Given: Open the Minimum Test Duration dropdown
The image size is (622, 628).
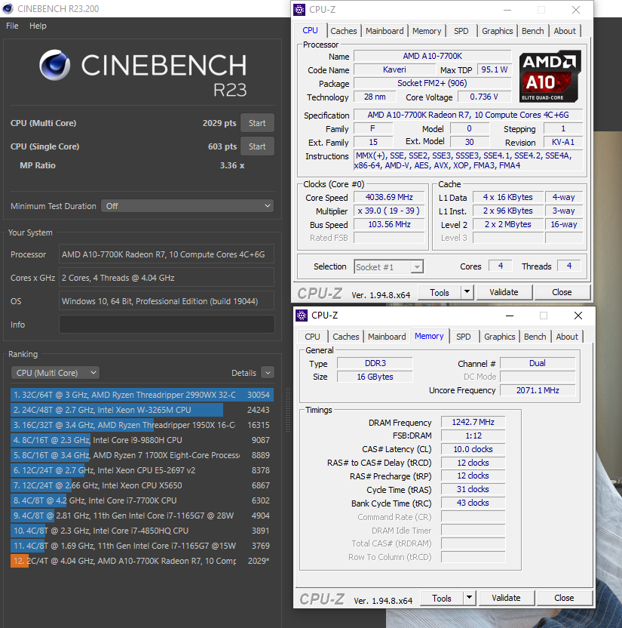Looking at the screenshot, I should tap(187, 206).
